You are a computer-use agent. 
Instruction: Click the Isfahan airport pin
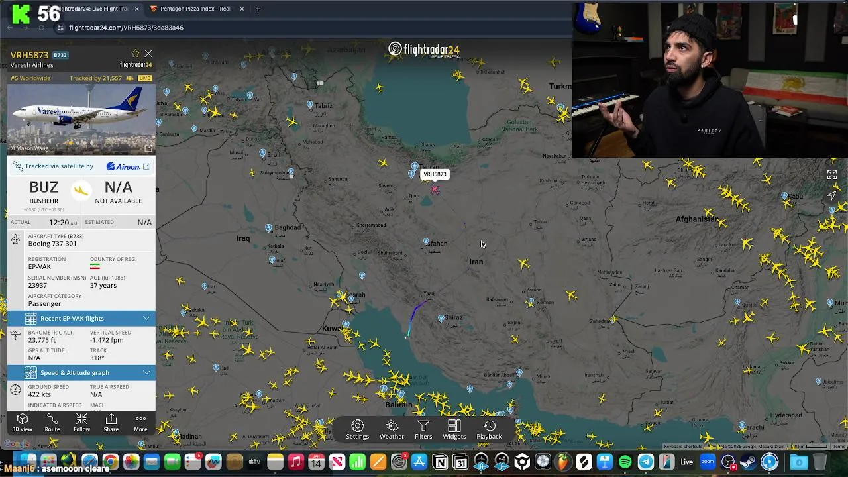[426, 242]
